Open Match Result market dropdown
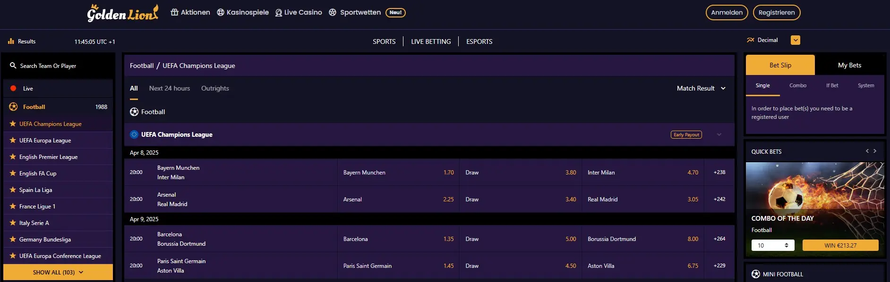Screen dimensions: 890x282 point(701,88)
